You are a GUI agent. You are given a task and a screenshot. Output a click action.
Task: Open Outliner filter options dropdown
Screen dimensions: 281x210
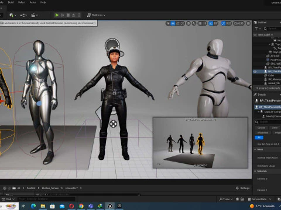point(258,29)
